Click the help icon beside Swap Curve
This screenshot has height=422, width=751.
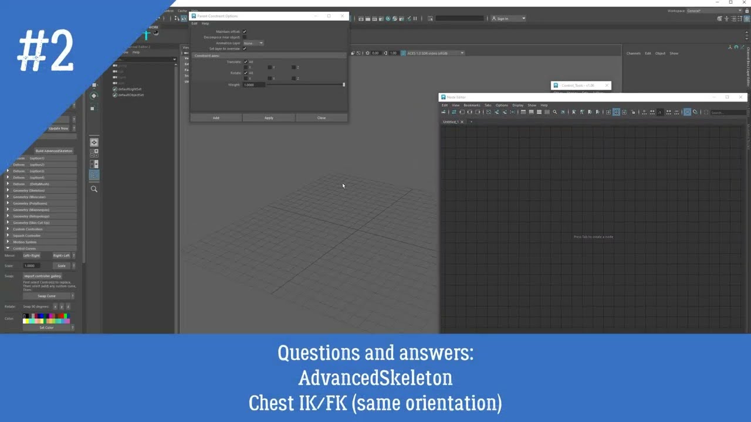[x=73, y=296]
